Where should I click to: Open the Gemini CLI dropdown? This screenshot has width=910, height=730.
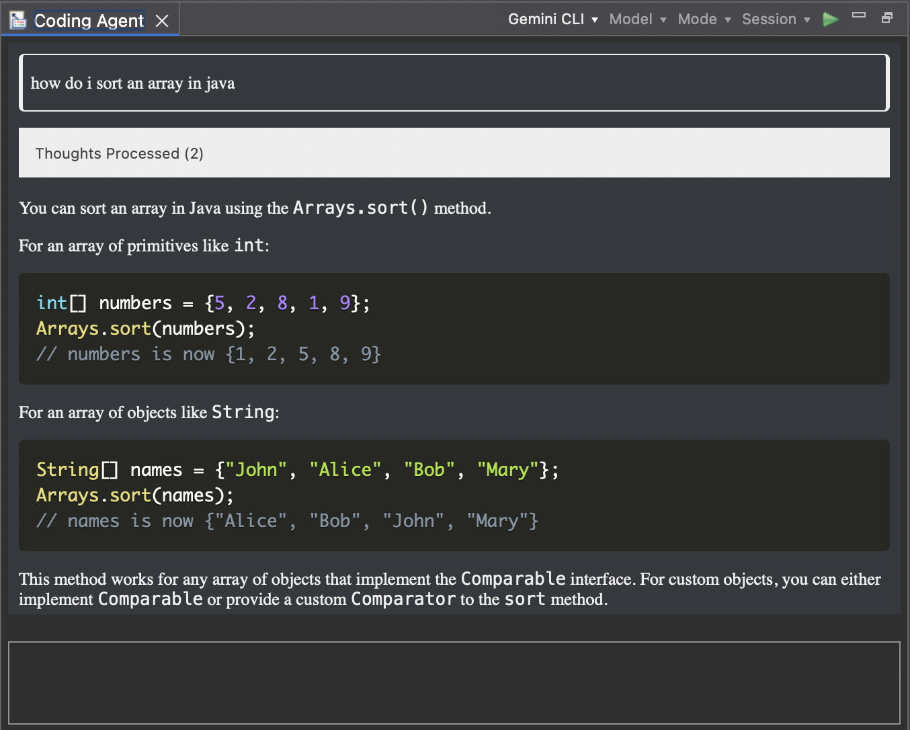coord(553,19)
